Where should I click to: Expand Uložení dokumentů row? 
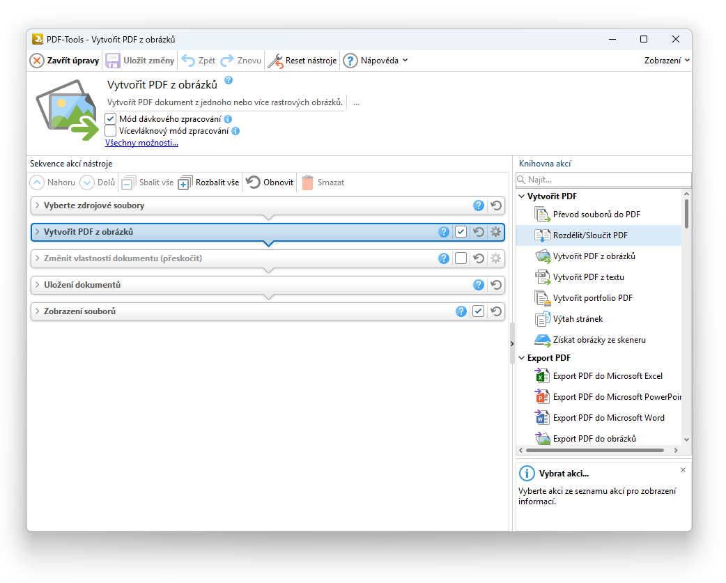coord(38,285)
